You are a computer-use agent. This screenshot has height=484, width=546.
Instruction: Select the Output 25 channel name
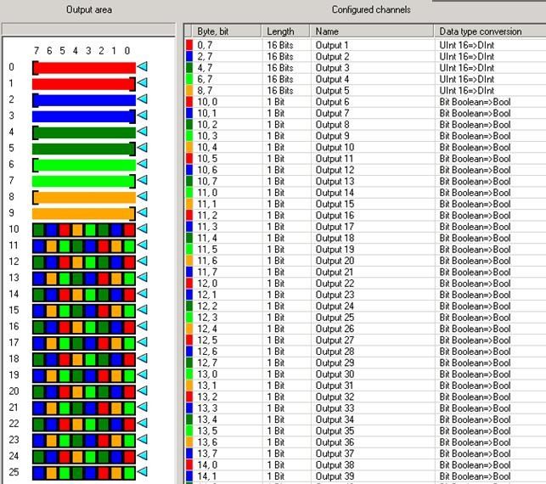coord(335,318)
